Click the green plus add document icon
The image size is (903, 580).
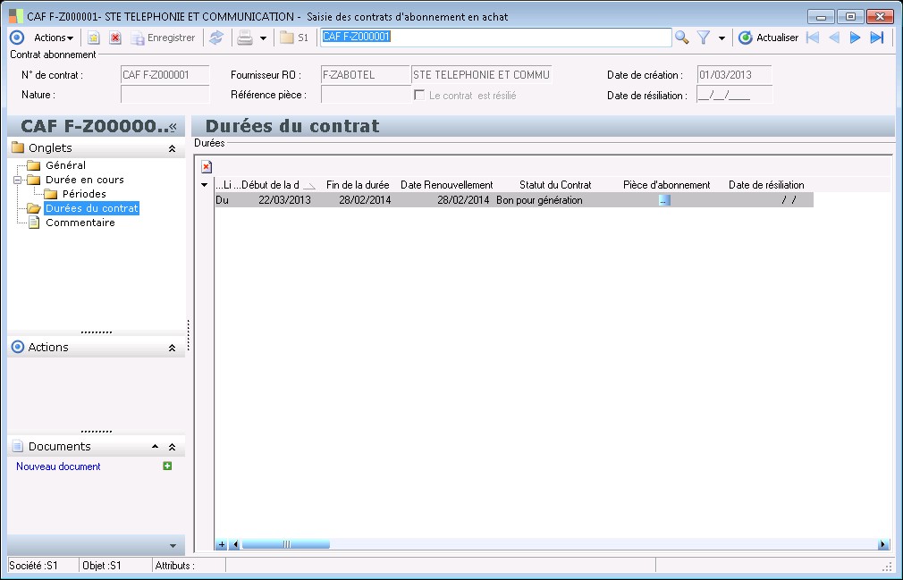point(167,467)
